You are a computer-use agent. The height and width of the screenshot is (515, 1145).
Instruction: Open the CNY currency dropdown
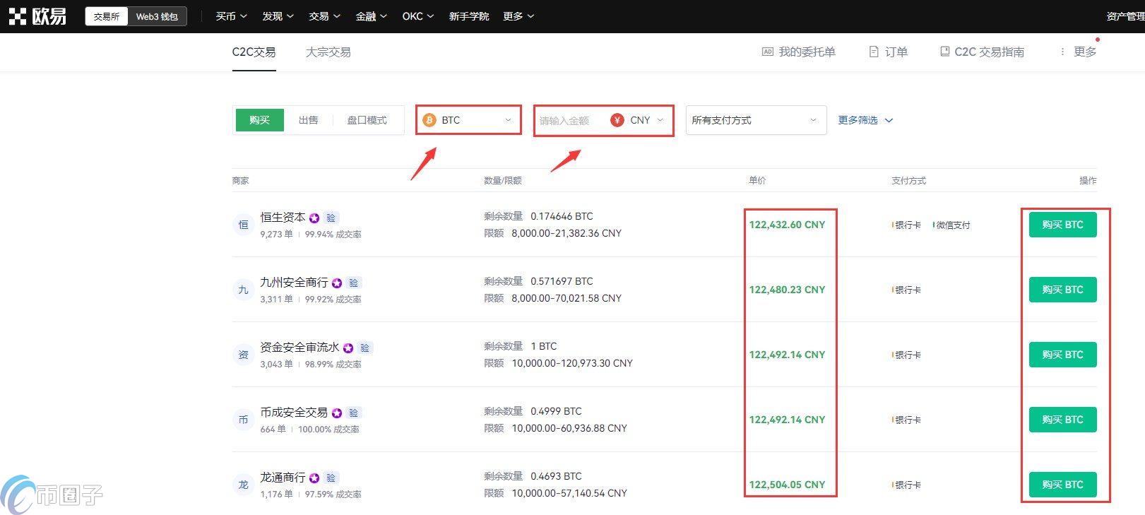(x=638, y=120)
